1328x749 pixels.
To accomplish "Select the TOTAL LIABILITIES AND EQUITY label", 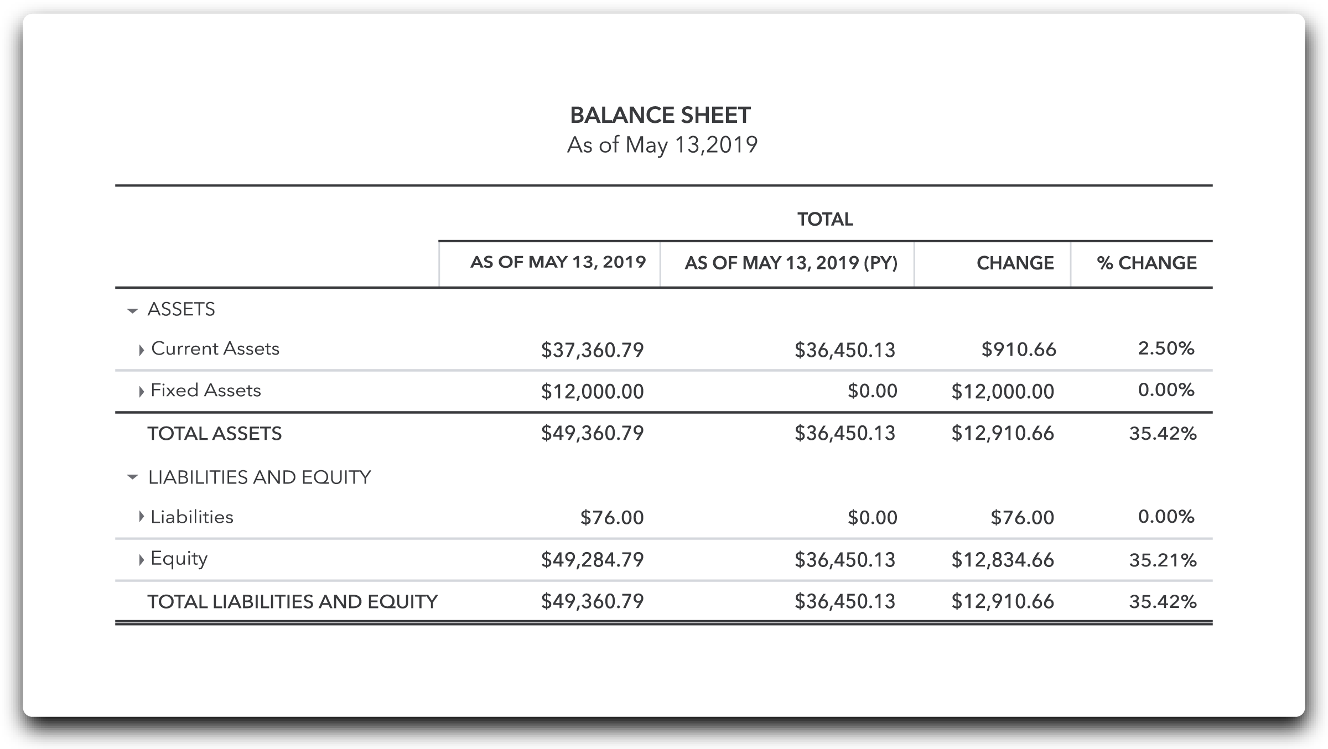I will click(x=292, y=601).
